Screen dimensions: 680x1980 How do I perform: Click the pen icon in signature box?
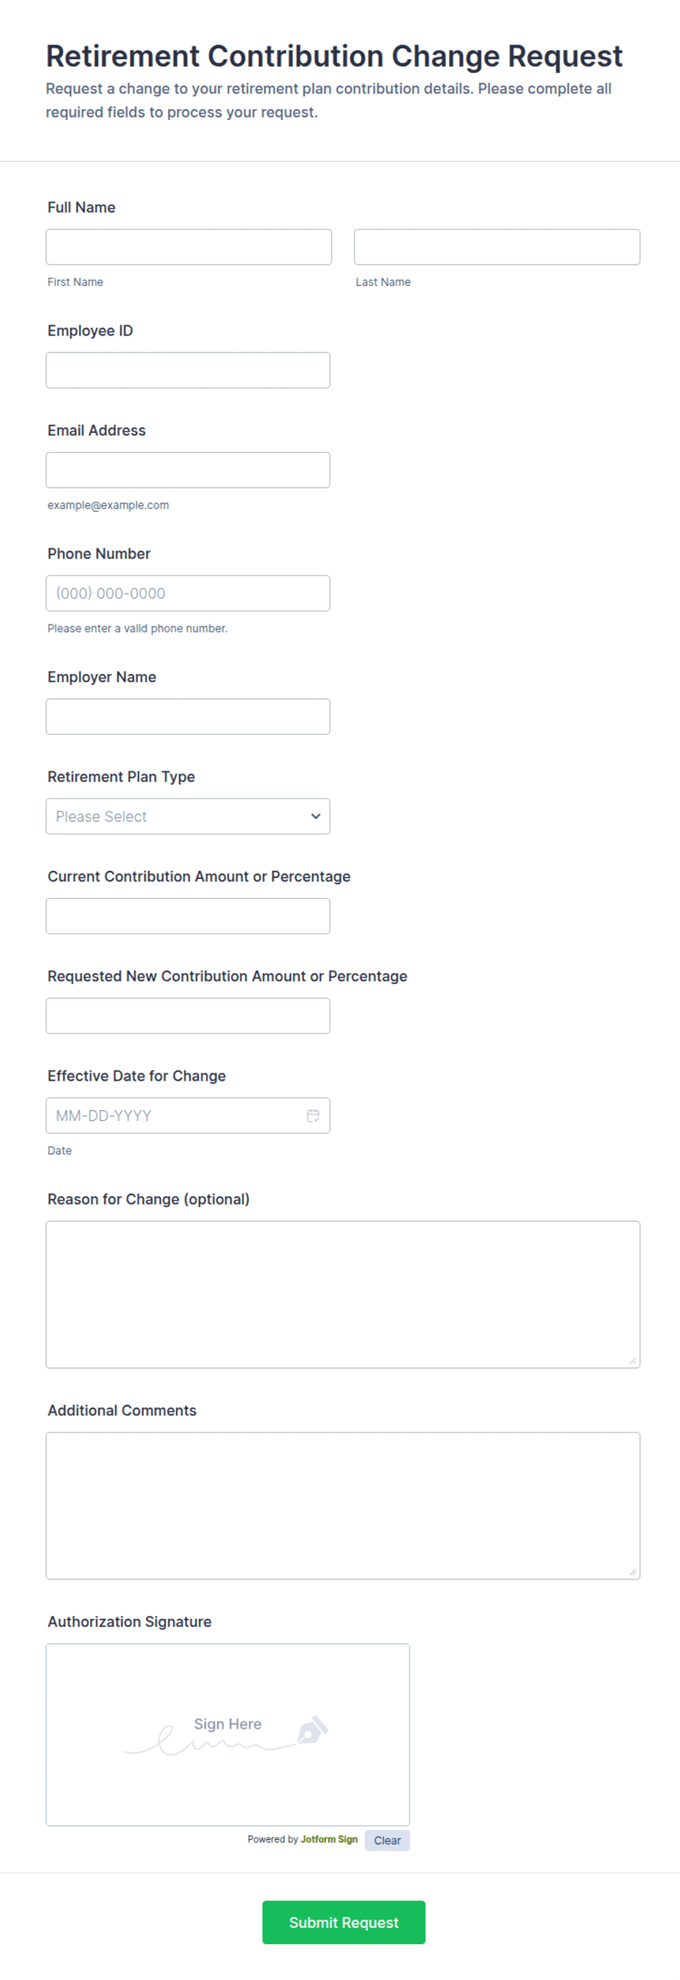coord(312,1728)
